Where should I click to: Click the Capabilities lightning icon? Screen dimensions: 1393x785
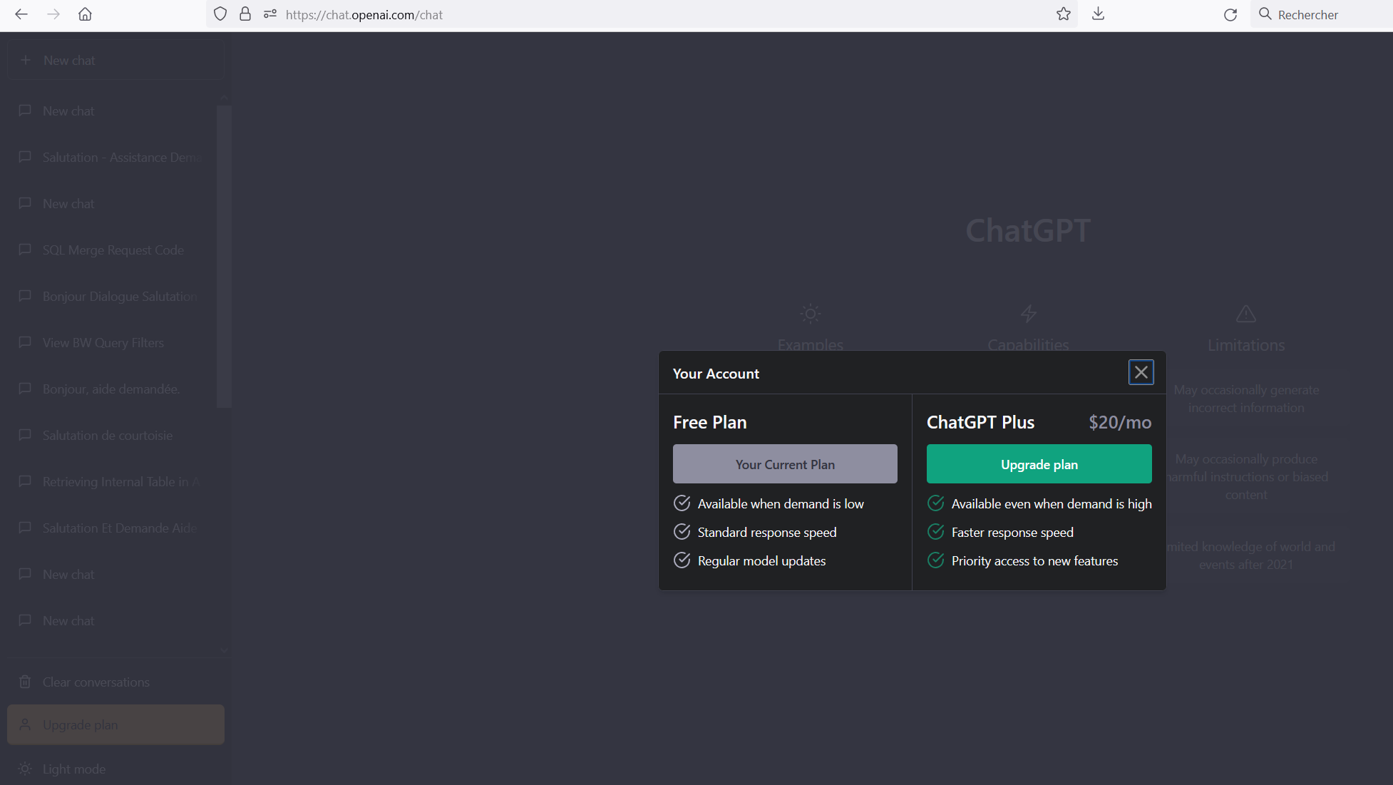(1028, 314)
